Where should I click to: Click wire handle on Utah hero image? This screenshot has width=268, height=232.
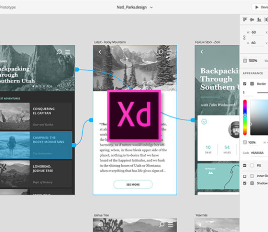point(77,69)
